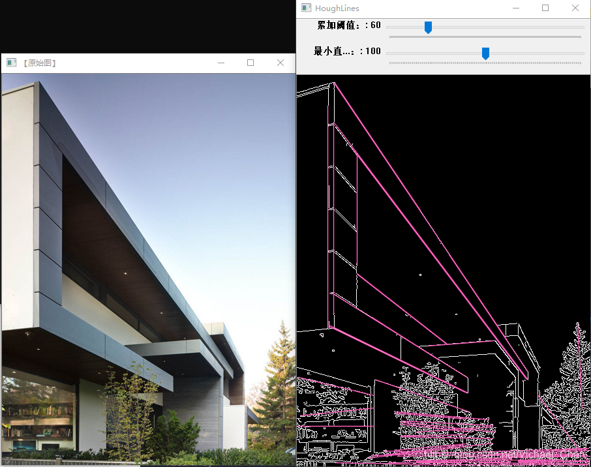
Task: Click the 累加阈值 label with value 60
Action: pyautogui.click(x=349, y=25)
